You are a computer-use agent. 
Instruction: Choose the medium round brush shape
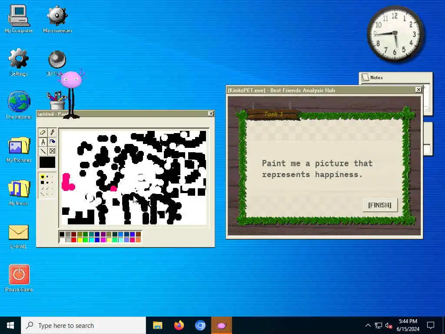click(47, 177)
